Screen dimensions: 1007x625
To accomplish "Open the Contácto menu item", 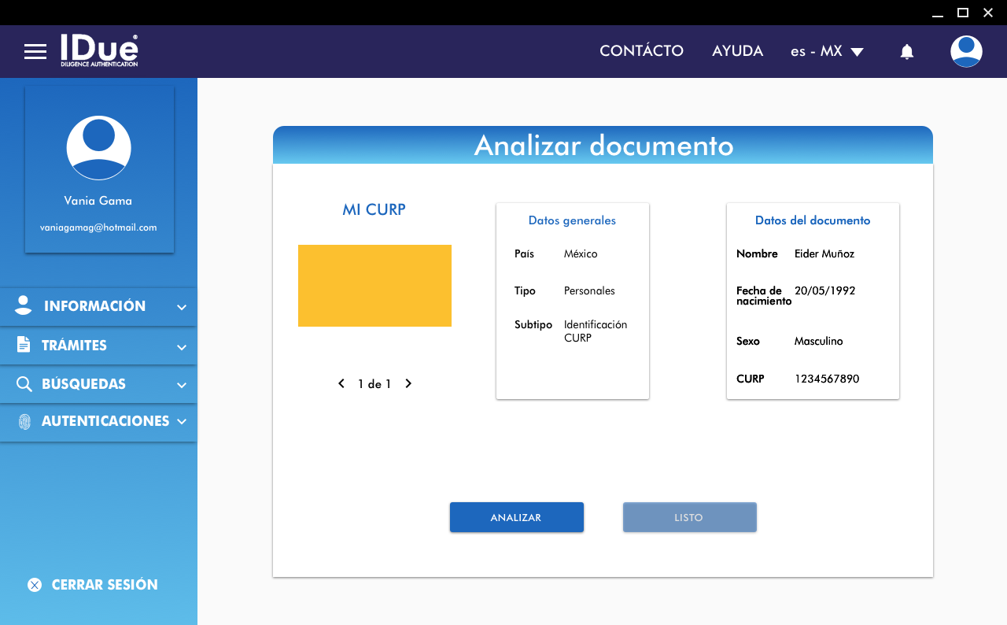I will [641, 51].
